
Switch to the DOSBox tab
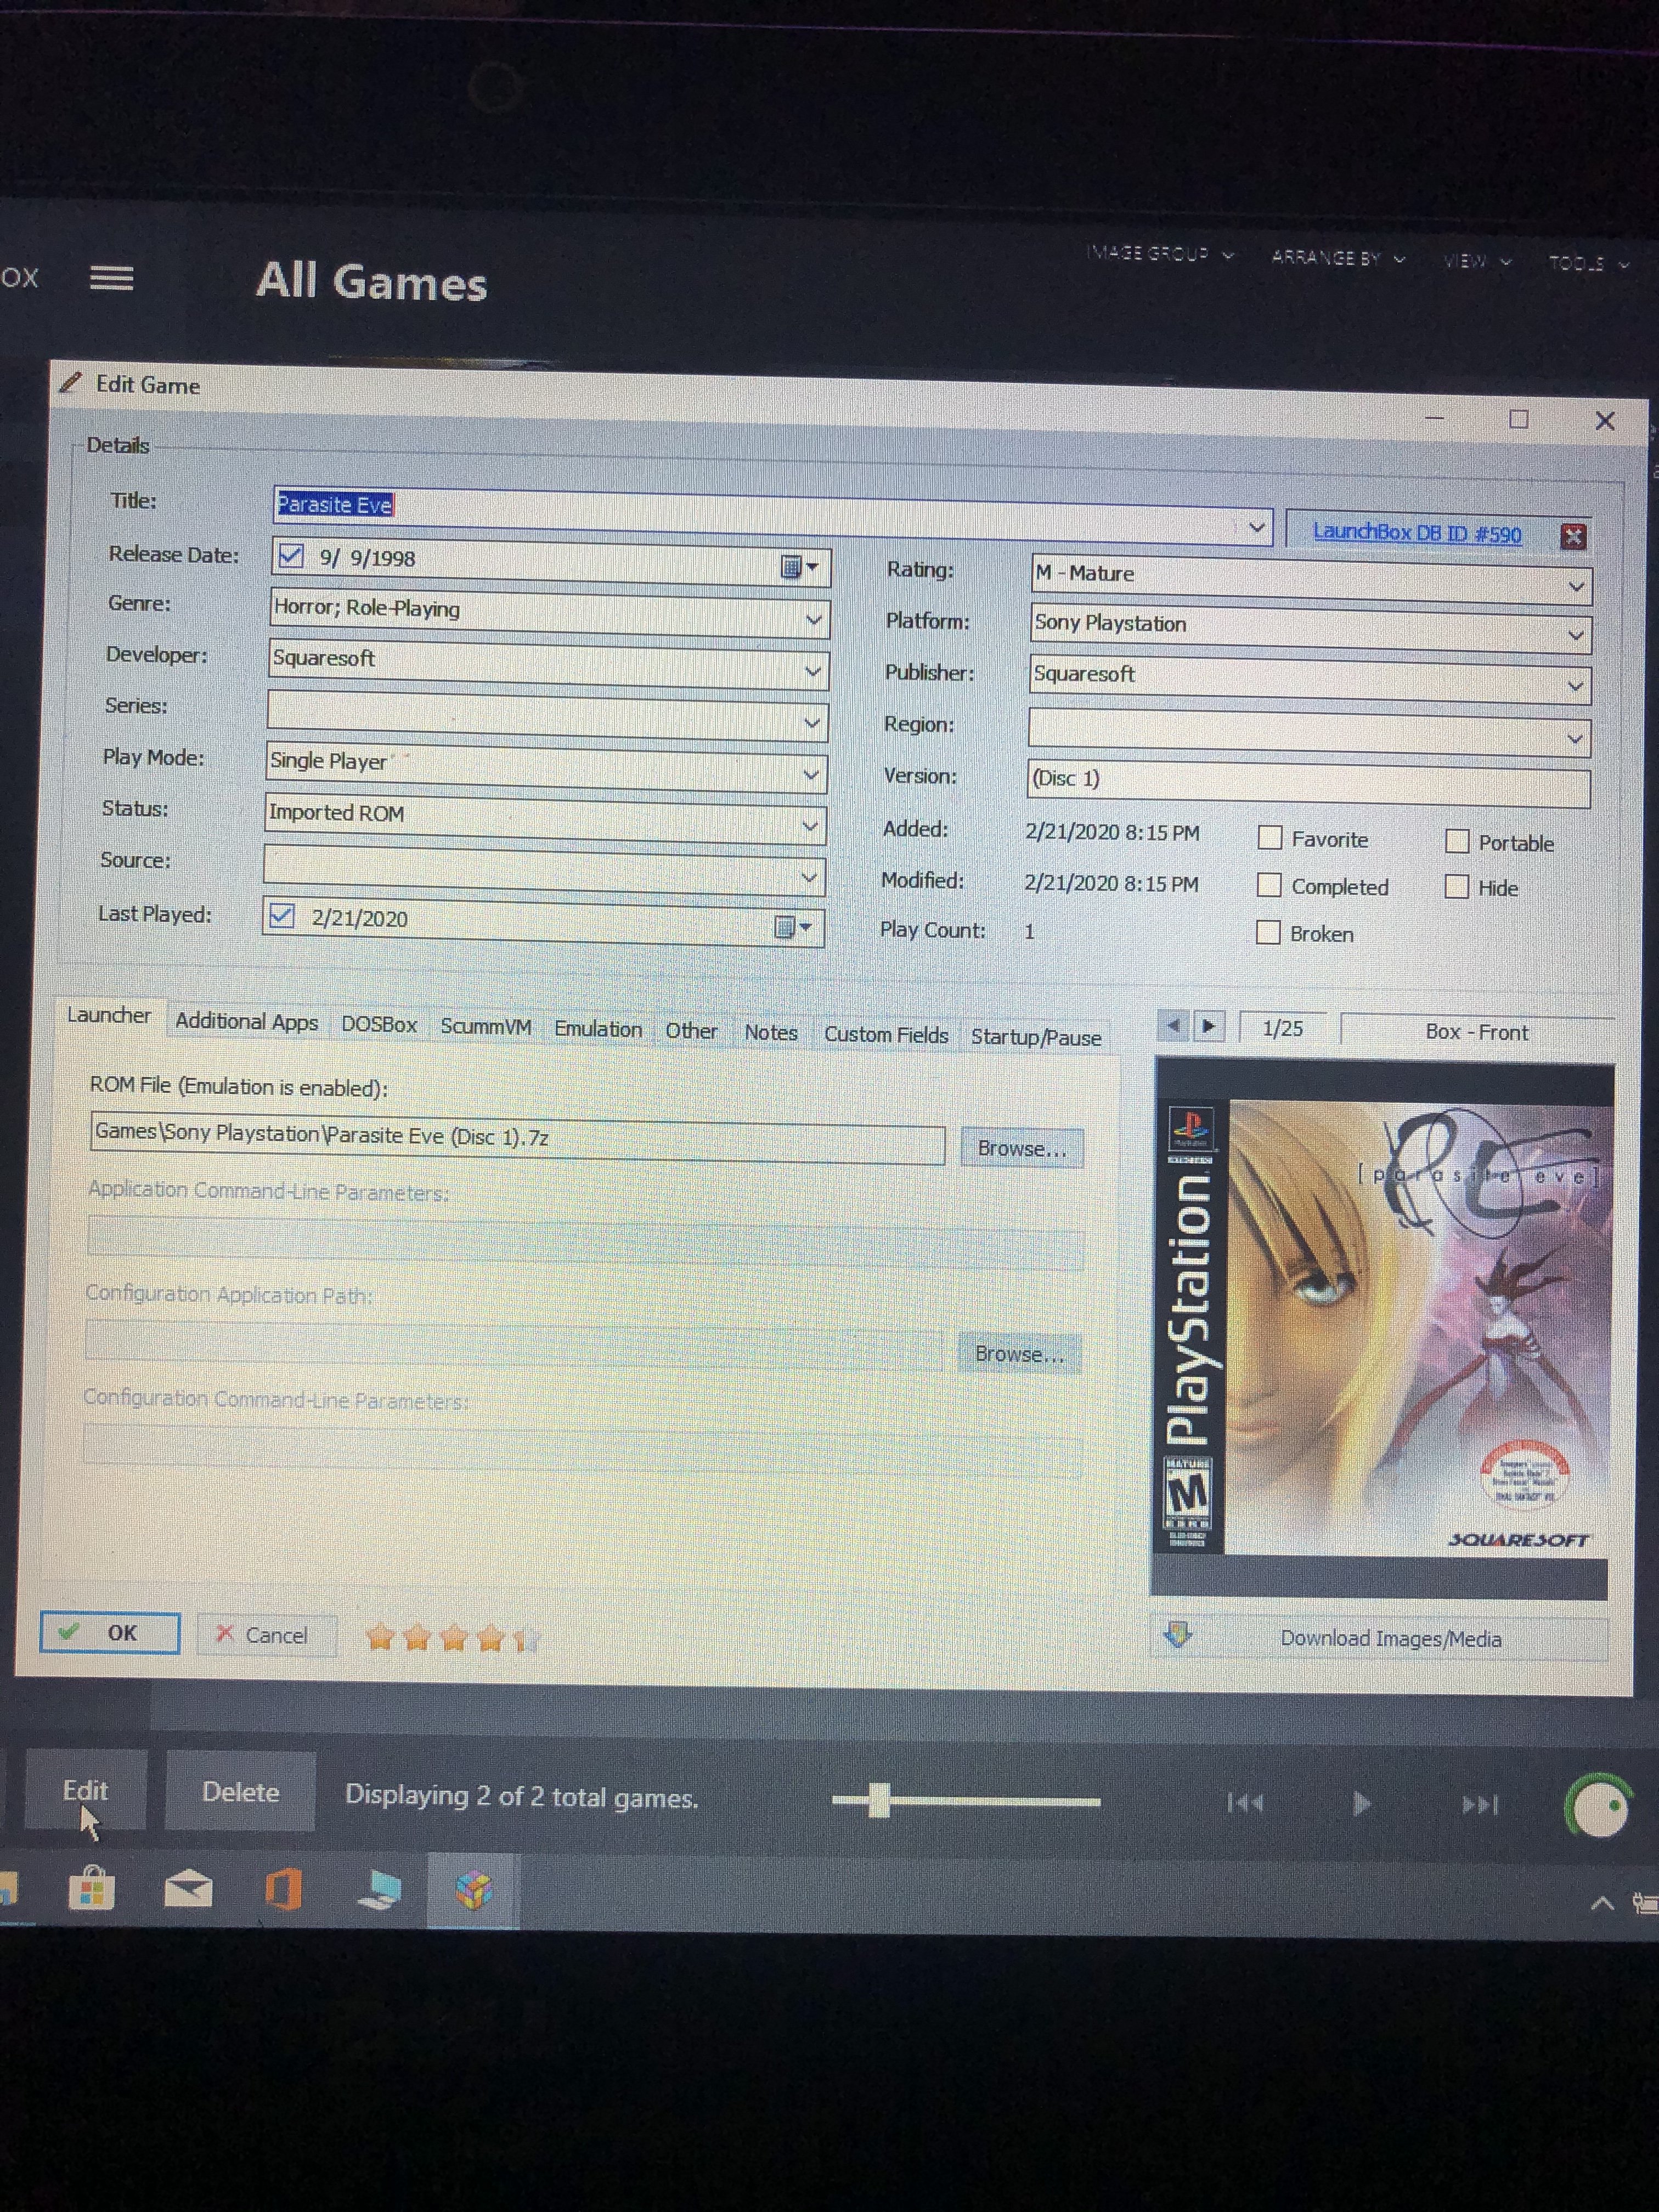click(x=379, y=1024)
